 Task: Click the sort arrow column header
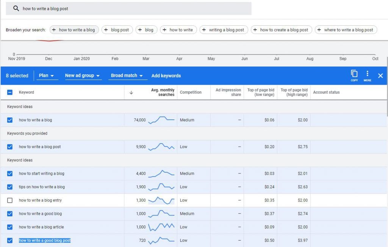point(131,92)
